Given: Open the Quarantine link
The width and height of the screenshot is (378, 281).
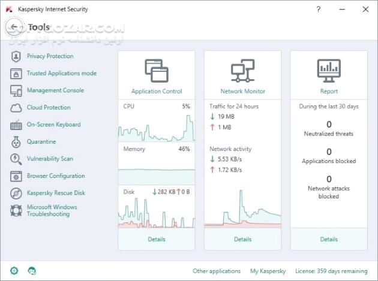Looking at the screenshot, I should coord(41,141).
